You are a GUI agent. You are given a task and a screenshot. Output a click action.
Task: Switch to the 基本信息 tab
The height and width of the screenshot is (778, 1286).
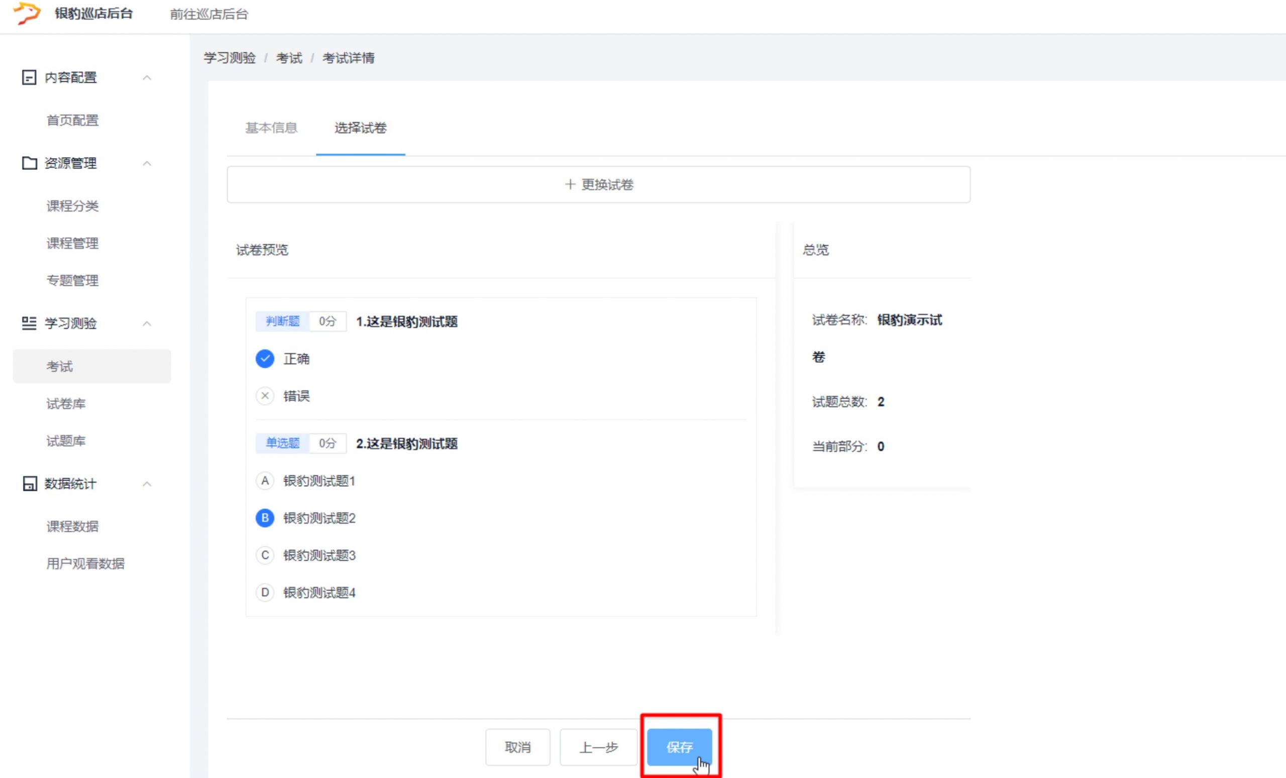271,129
